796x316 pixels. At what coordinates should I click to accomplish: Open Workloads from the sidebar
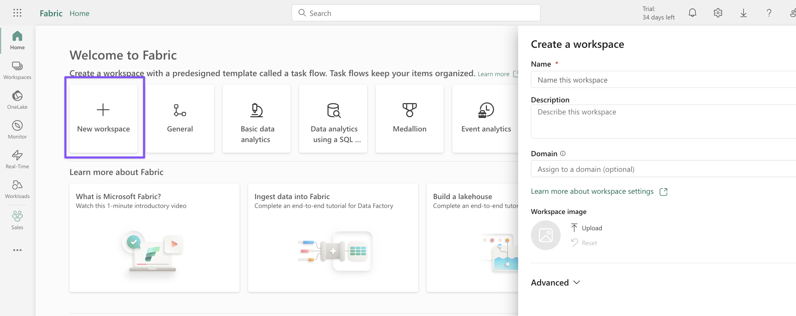click(17, 190)
